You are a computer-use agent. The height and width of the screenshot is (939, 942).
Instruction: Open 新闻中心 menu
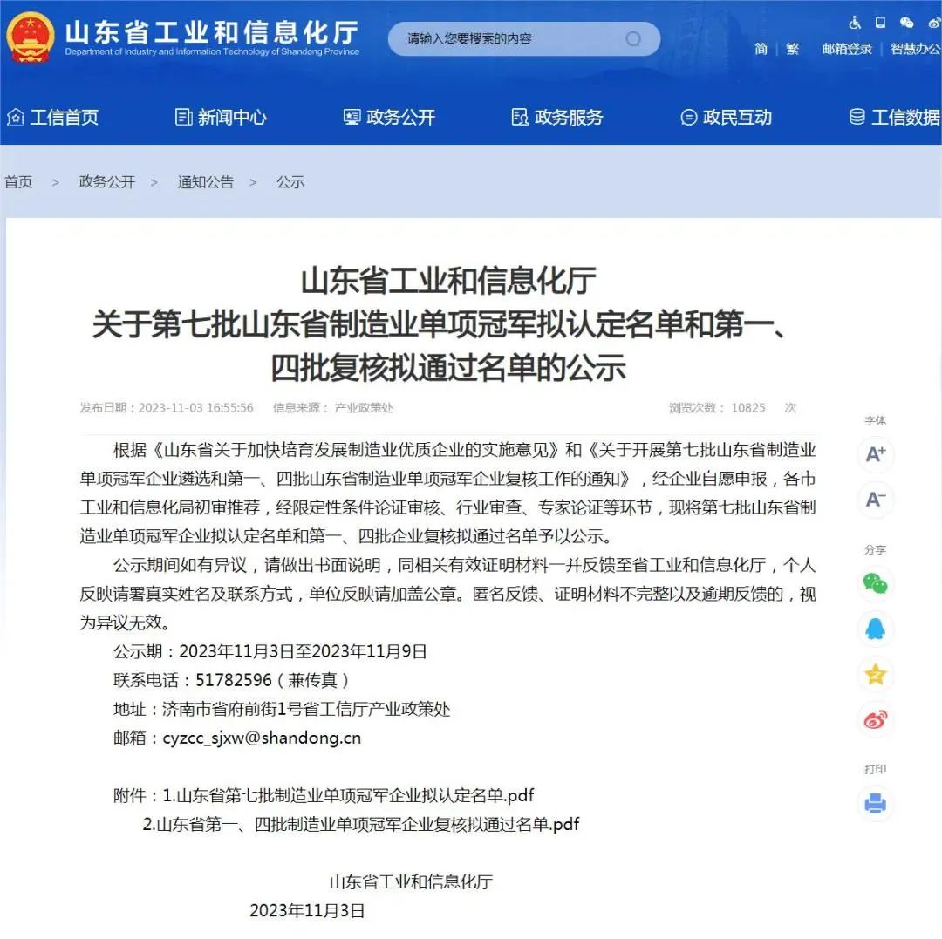coord(233,117)
